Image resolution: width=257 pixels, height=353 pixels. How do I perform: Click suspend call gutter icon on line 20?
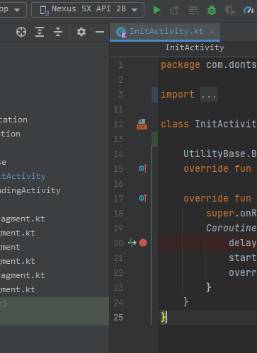132,243
